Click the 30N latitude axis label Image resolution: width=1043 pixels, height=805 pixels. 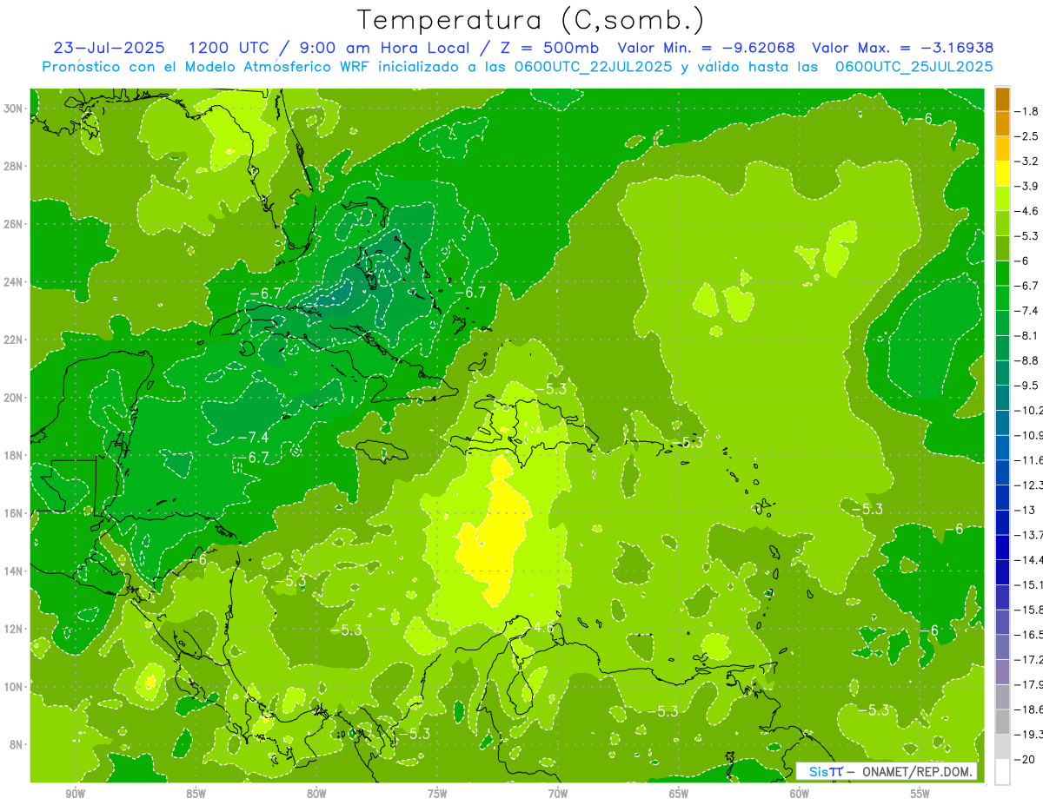[14, 109]
